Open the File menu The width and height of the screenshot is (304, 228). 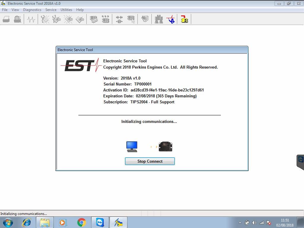(5, 10)
